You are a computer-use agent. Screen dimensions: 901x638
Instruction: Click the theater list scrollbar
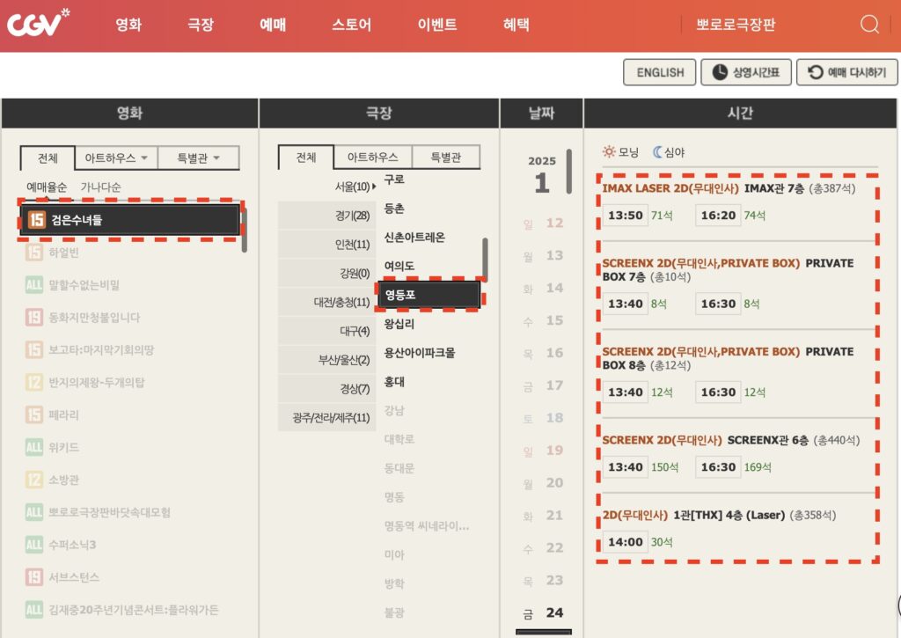click(x=485, y=259)
